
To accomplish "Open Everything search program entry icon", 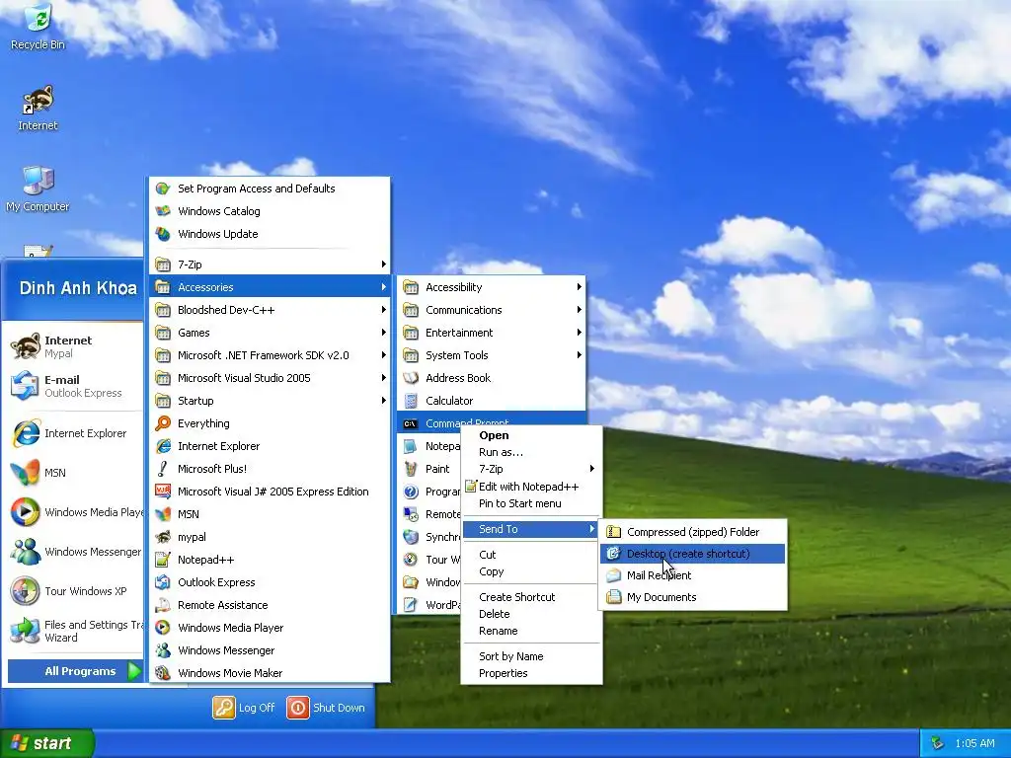I will pyautogui.click(x=163, y=423).
